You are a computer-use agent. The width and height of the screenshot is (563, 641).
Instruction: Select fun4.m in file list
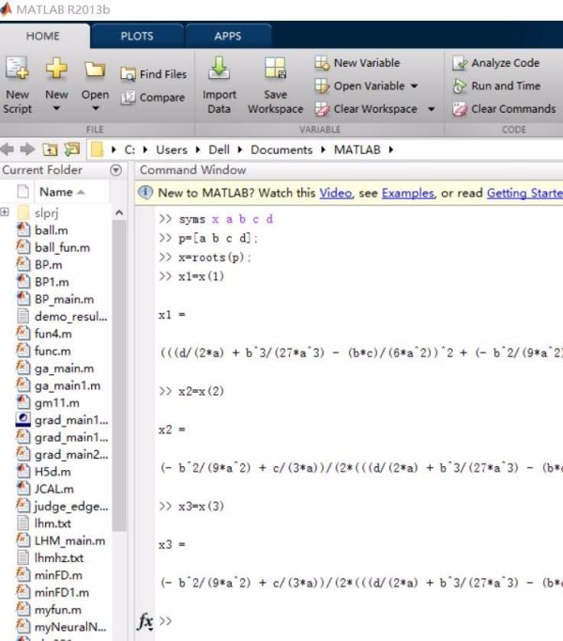[53, 333]
